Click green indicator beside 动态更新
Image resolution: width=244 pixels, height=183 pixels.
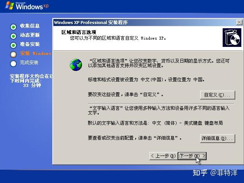(13, 36)
